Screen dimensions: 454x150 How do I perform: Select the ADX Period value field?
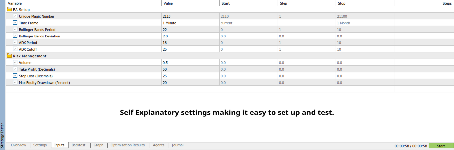pyautogui.click(x=190, y=43)
